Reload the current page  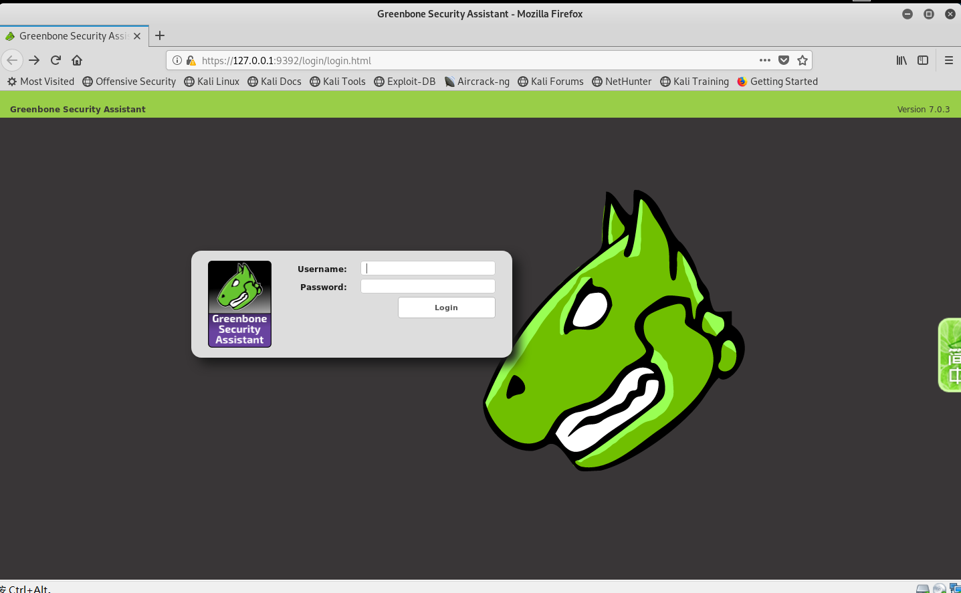(56, 60)
